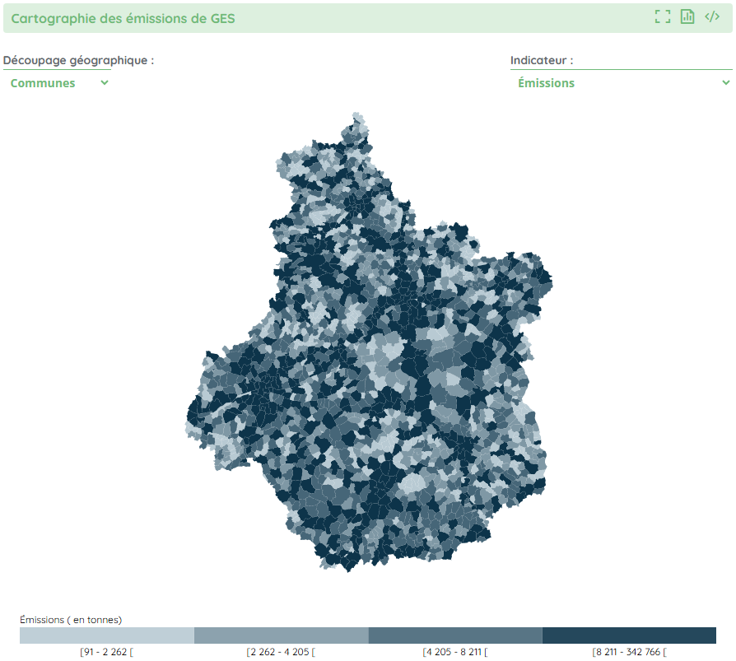The image size is (736, 661).
Task: Open the chart data report icon
Action: coord(687,17)
